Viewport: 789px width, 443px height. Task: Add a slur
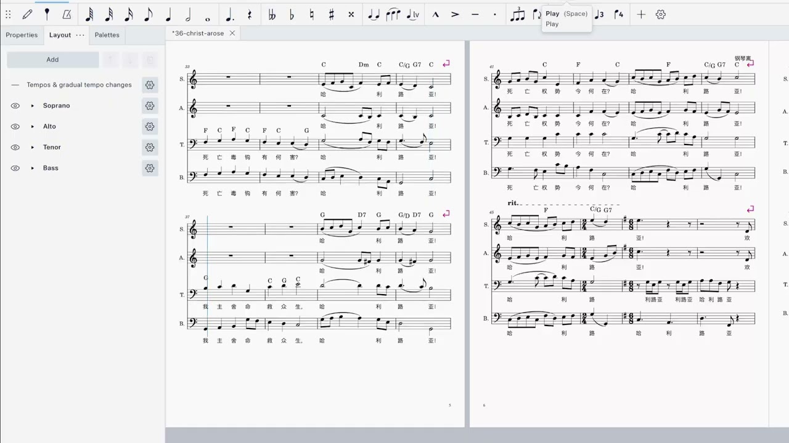point(393,14)
